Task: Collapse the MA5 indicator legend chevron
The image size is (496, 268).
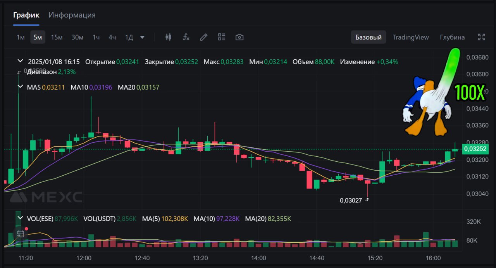Action: (21, 87)
